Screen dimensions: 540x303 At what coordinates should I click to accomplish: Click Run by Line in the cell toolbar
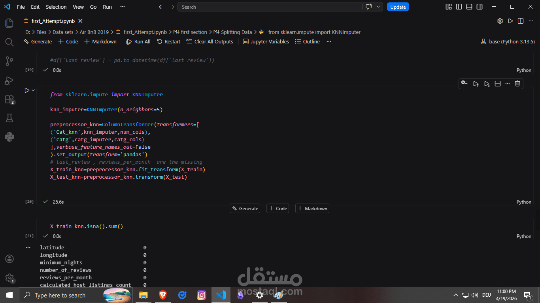(464, 83)
